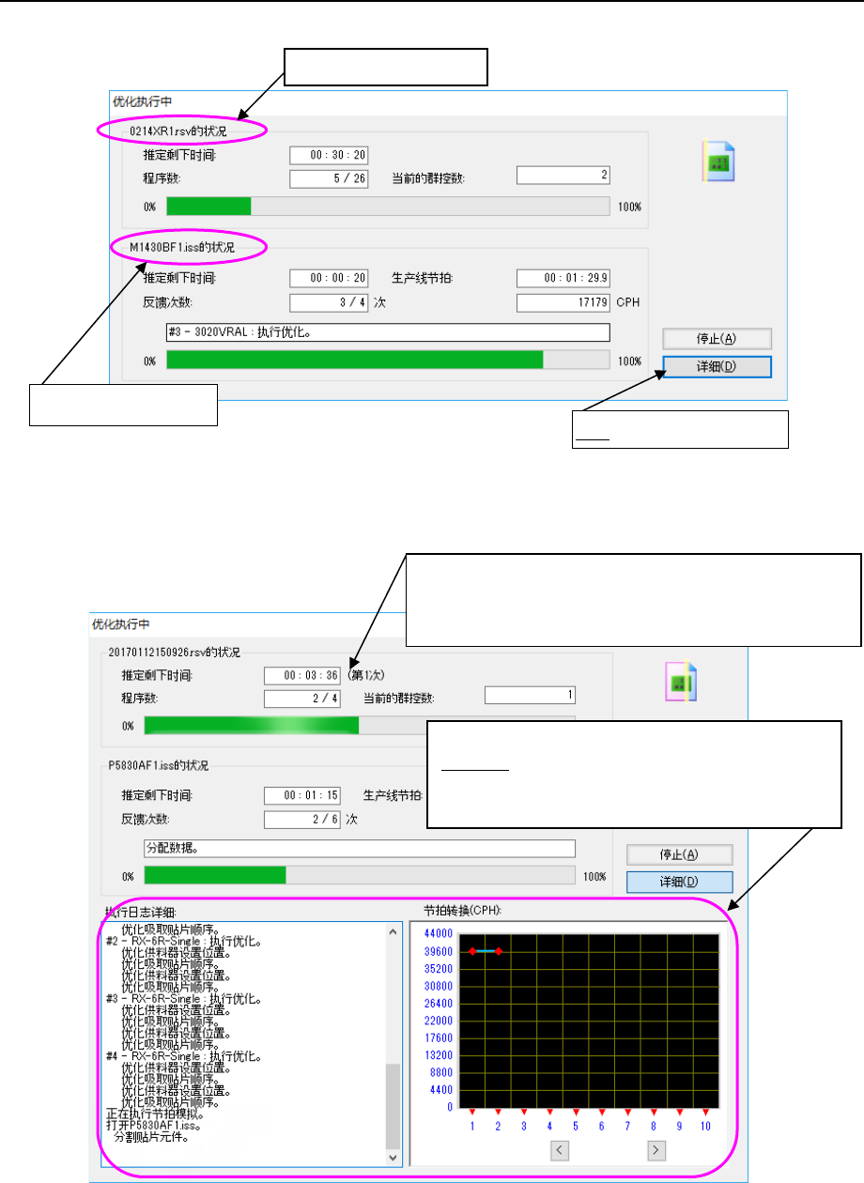Image resolution: width=864 pixels, height=1183 pixels.
Task: Click the status field '分配数据。'
Action: point(360,849)
